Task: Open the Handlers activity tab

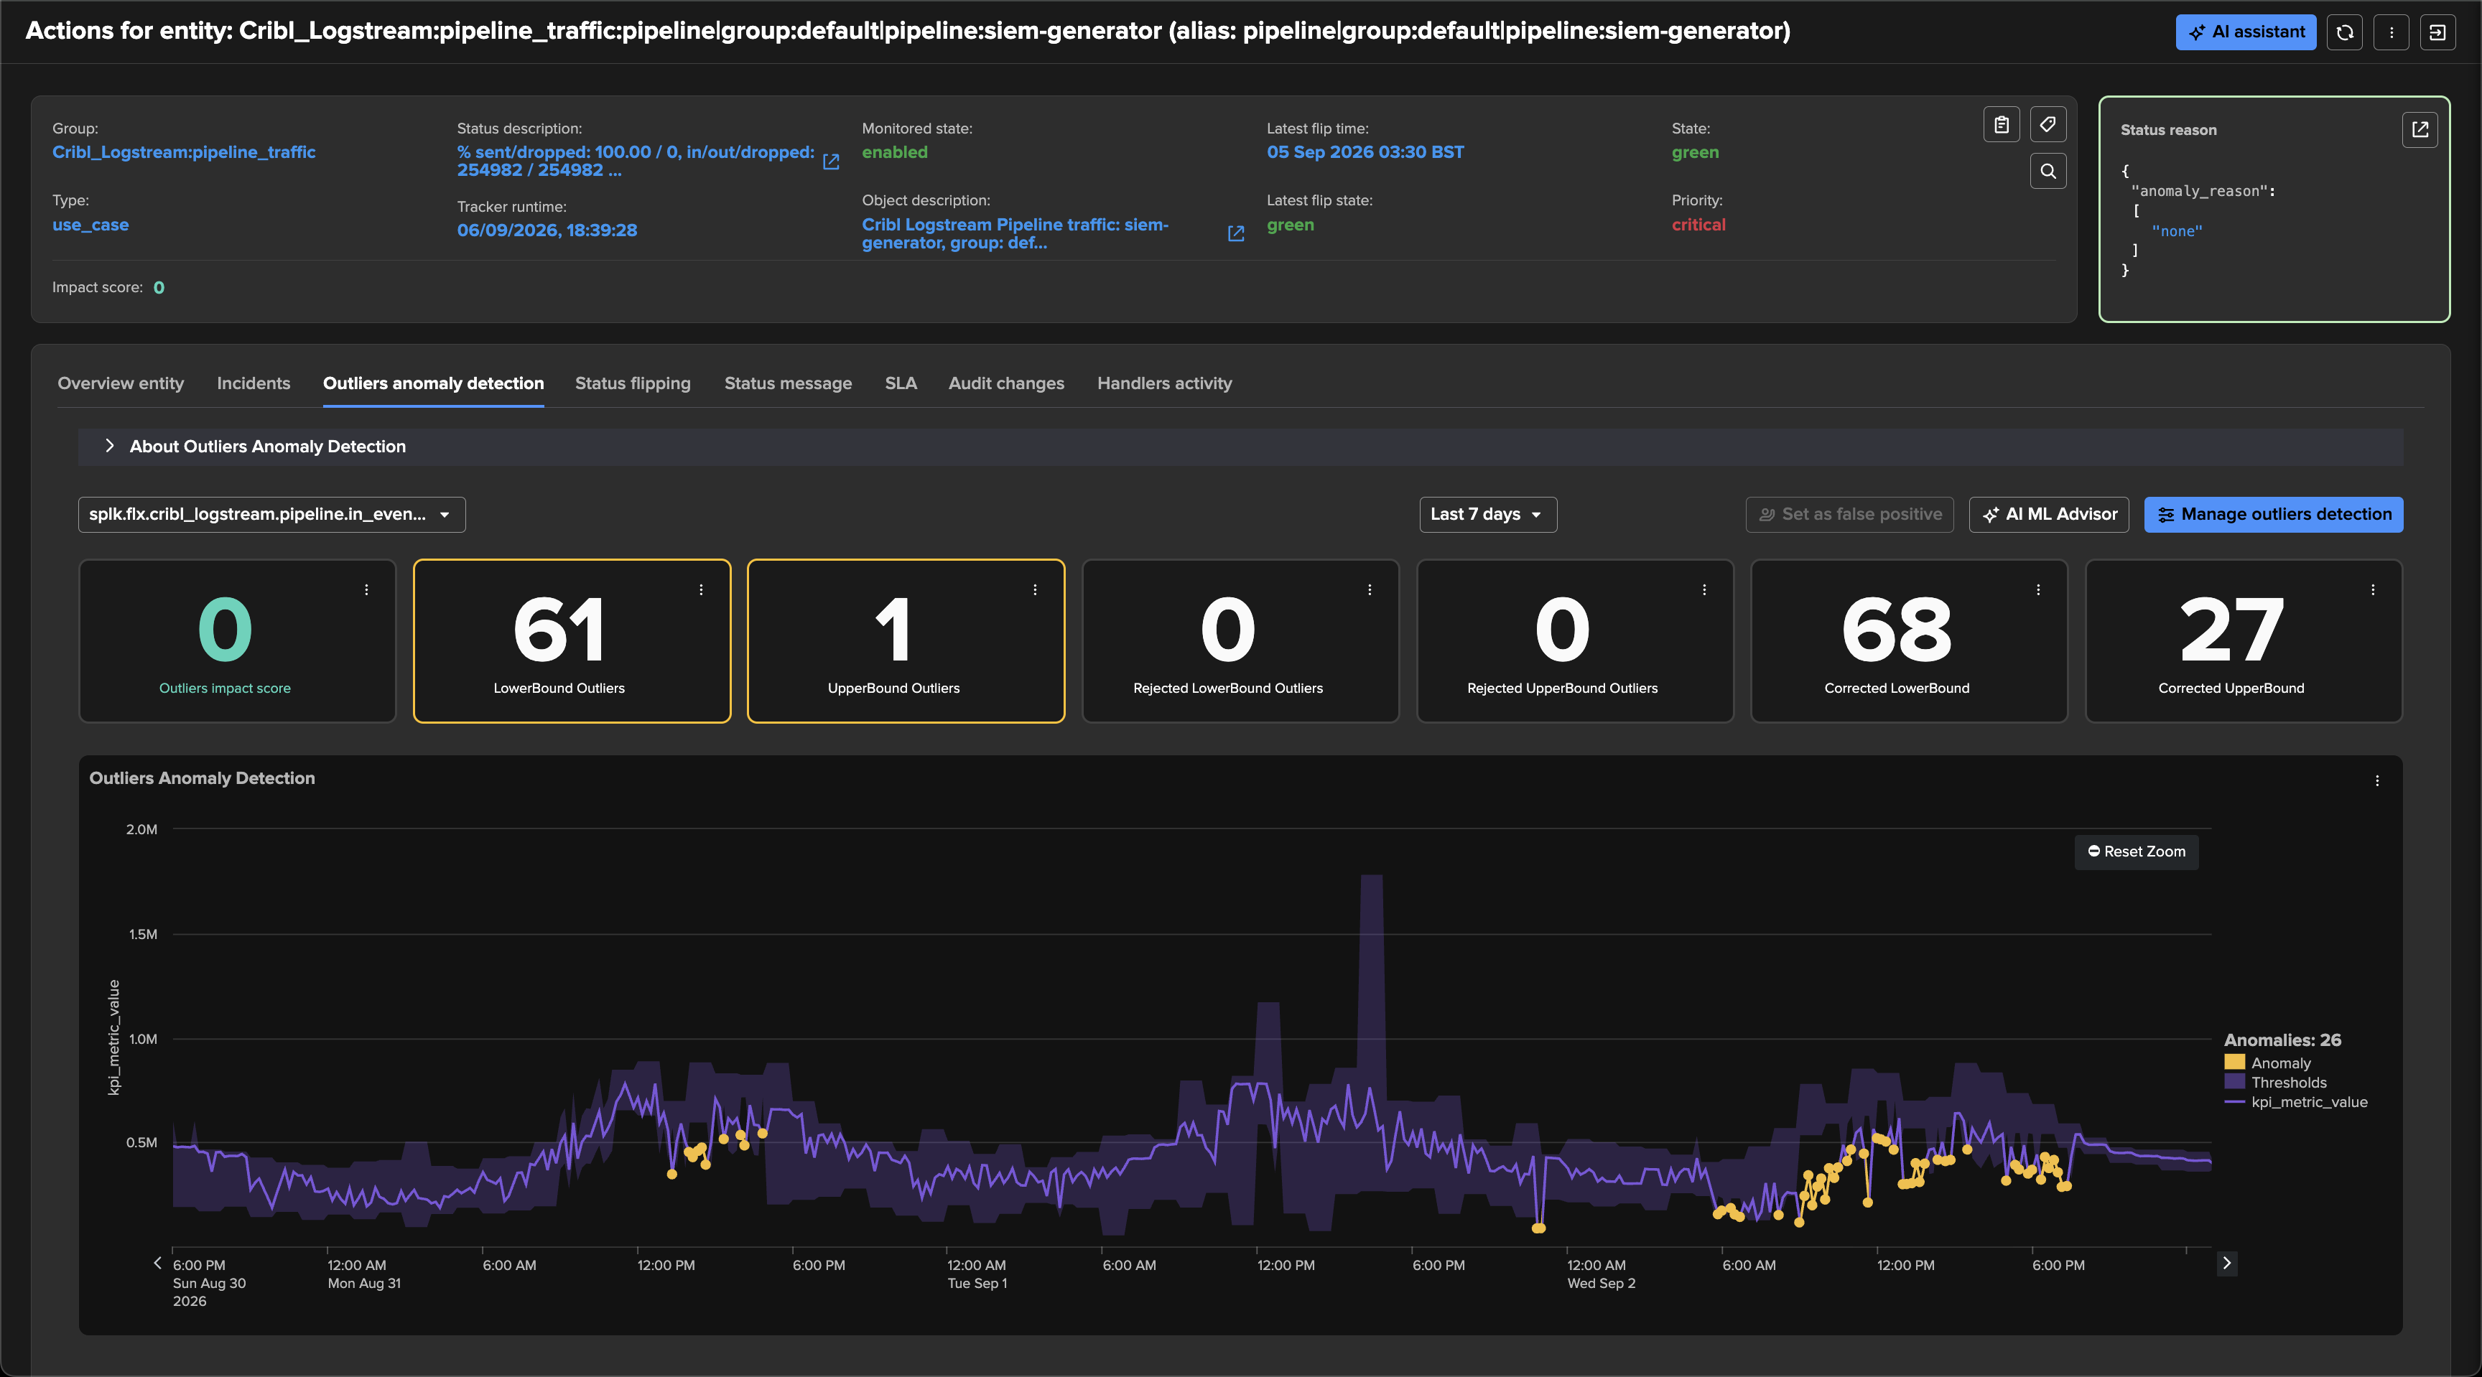Action: point(1164,383)
